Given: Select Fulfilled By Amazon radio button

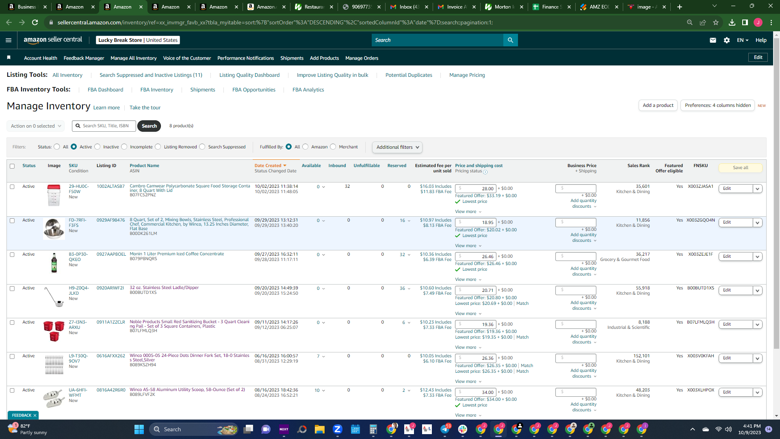Looking at the screenshot, I should [x=305, y=147].
